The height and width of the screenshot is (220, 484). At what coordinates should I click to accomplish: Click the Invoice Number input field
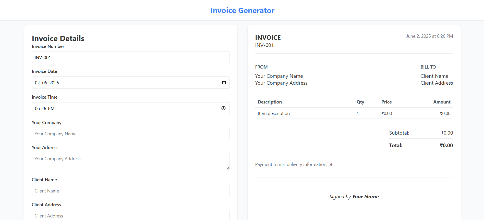(x=130, y=57)
